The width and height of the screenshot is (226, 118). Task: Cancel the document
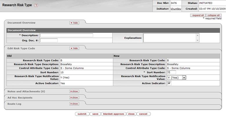(143, 114)
